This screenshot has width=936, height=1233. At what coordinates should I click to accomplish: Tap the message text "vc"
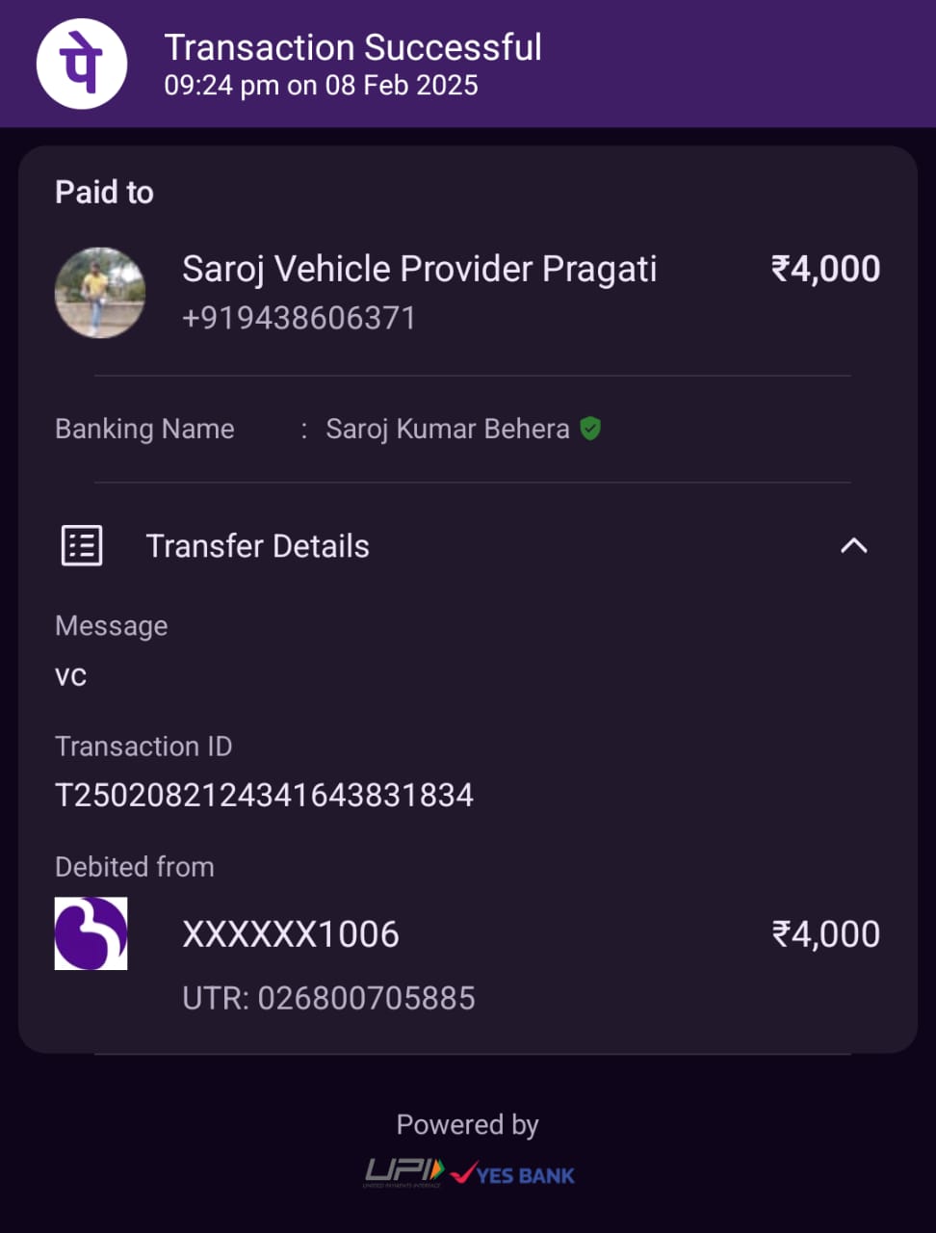click(70, 675)
